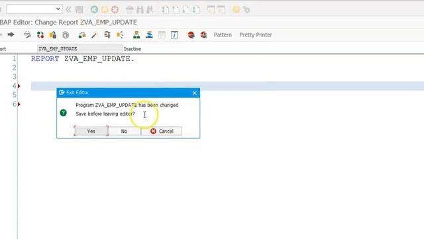Click the Enhance spiral icon
The width and height of the screenshot is (424, 239).
click(x=66, y=35)
